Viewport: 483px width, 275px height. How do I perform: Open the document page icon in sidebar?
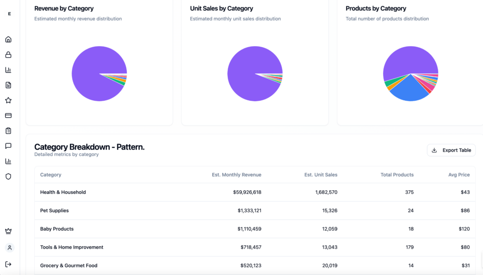coord(8,85)
